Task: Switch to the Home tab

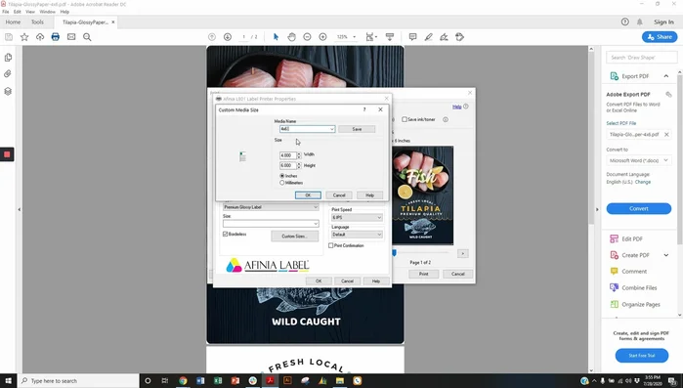Action: click(13, 22)
